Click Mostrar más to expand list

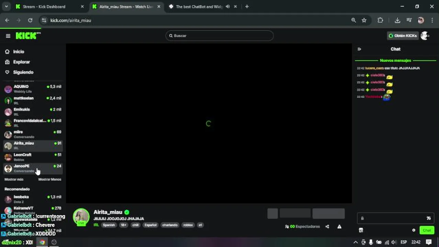click(14, 179)
